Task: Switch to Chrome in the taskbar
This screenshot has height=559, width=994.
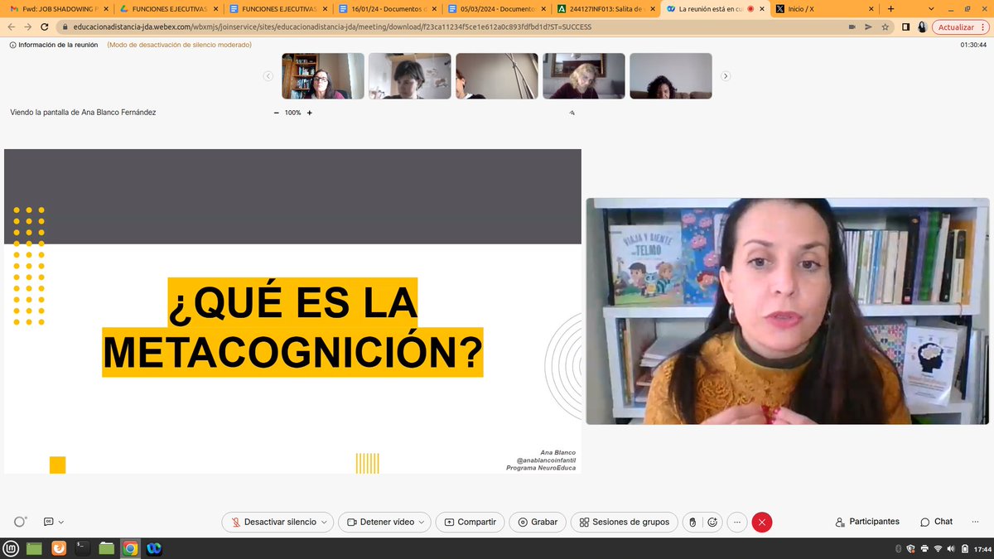Action: [130, 548]
